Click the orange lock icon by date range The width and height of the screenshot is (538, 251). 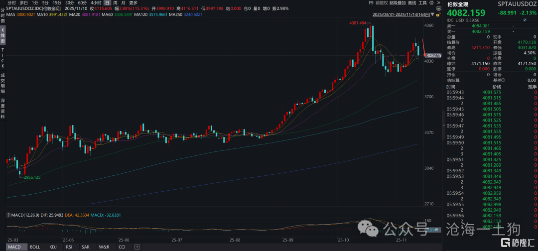438,14
